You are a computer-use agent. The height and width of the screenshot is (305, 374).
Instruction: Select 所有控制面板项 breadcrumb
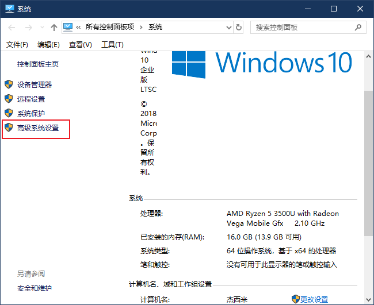click(110, 27)
